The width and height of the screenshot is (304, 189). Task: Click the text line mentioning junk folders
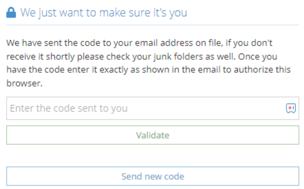coord(142,56)
